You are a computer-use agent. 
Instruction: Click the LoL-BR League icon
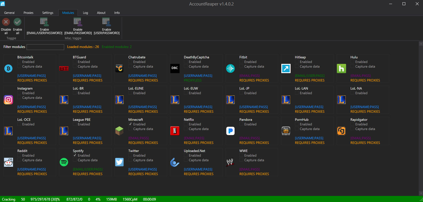(64, 100)
